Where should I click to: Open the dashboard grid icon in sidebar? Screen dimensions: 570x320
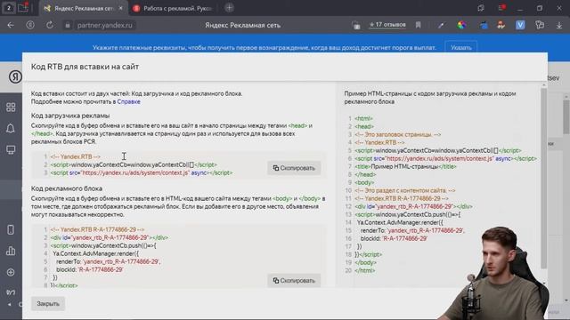11,107
